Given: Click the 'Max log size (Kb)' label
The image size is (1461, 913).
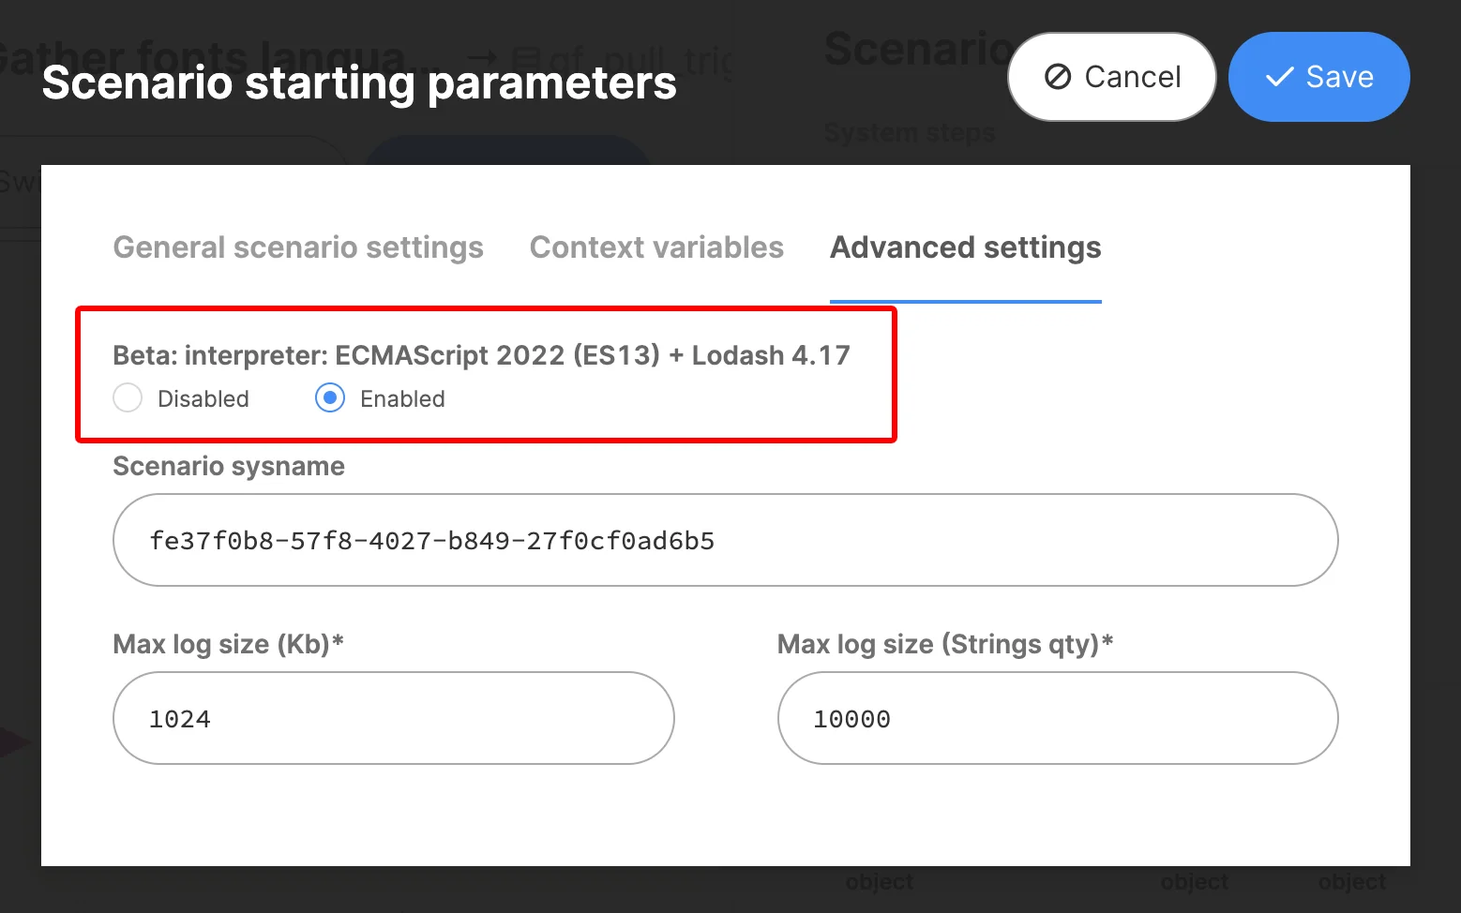Looking at the screenshot, I should tap(228, 645).
